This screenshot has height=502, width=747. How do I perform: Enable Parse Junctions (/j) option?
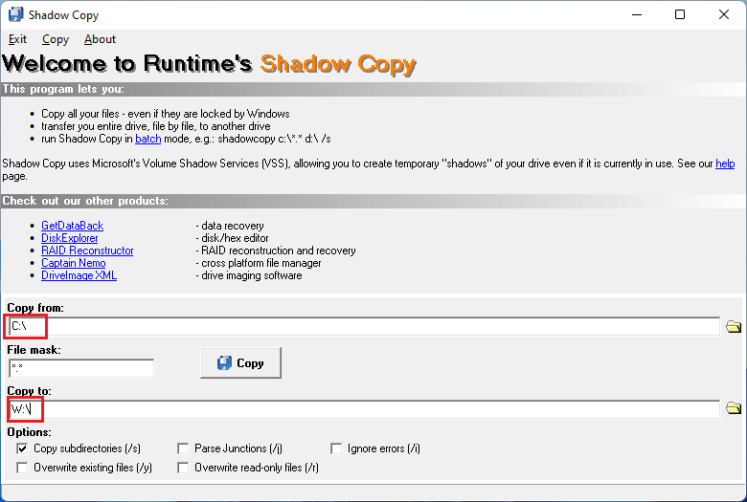(183, 448)
